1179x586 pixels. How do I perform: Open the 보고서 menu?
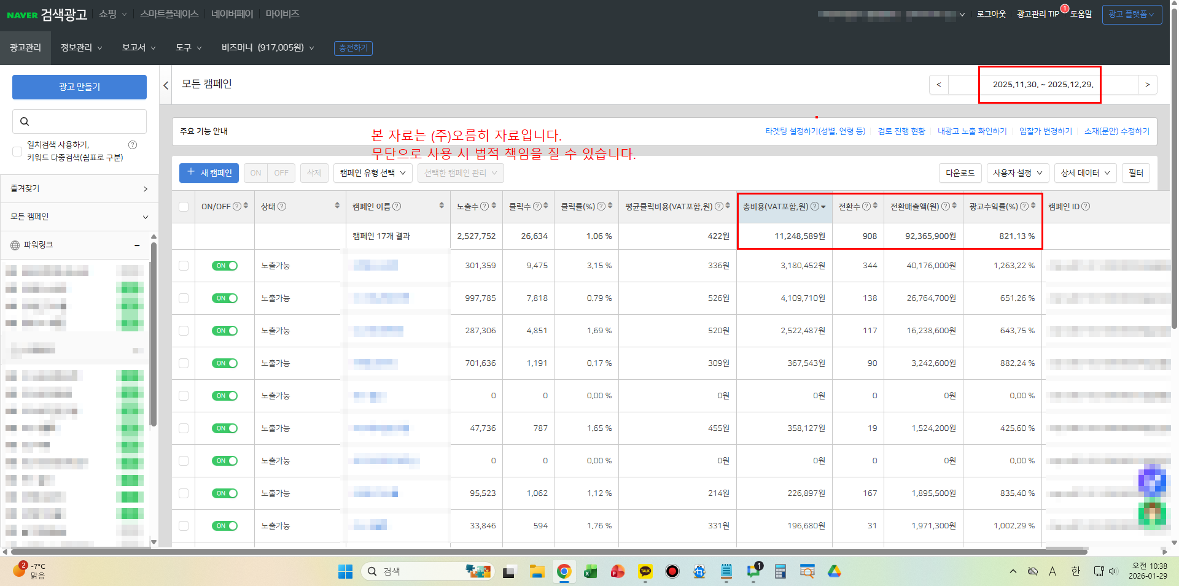(x=138, y=47)
